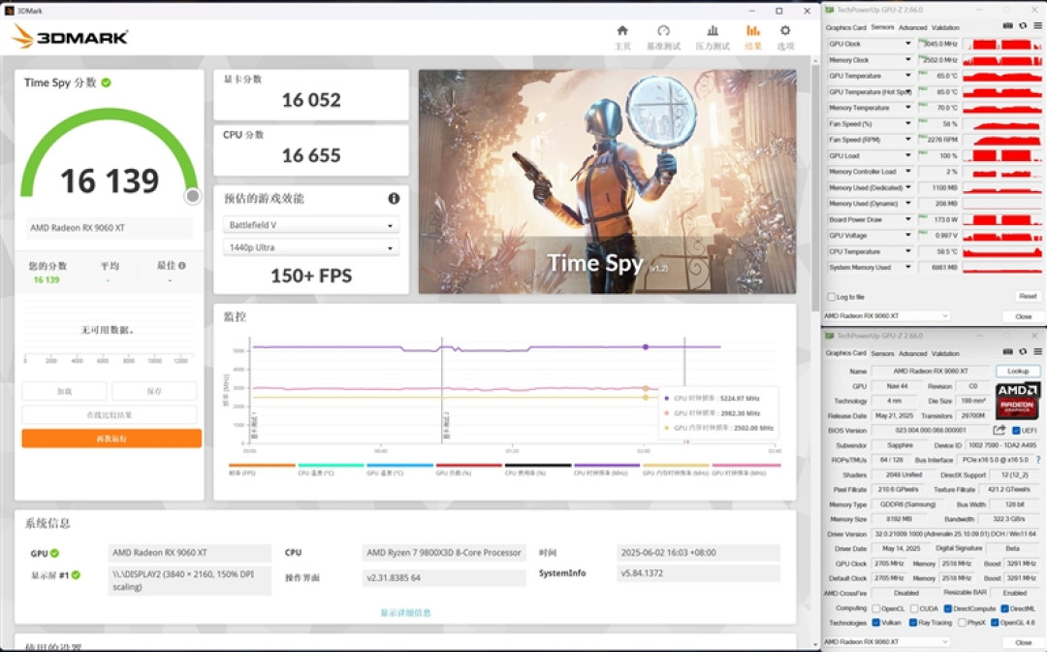Toggle the CUDA checkbox

click(914, 608)
